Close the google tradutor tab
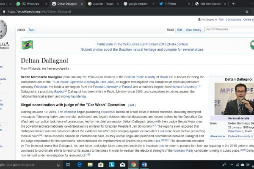The image size is (254, 169). 153,4
